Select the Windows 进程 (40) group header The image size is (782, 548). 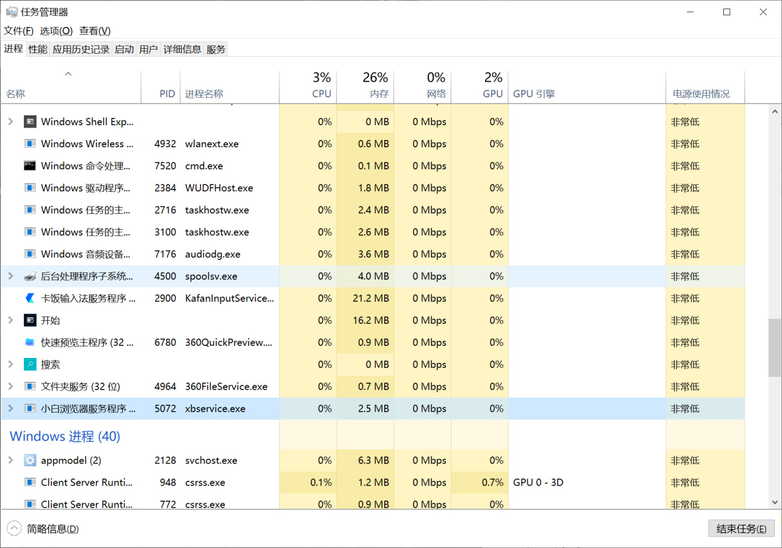pyautogui.click(x=65, y=436)
